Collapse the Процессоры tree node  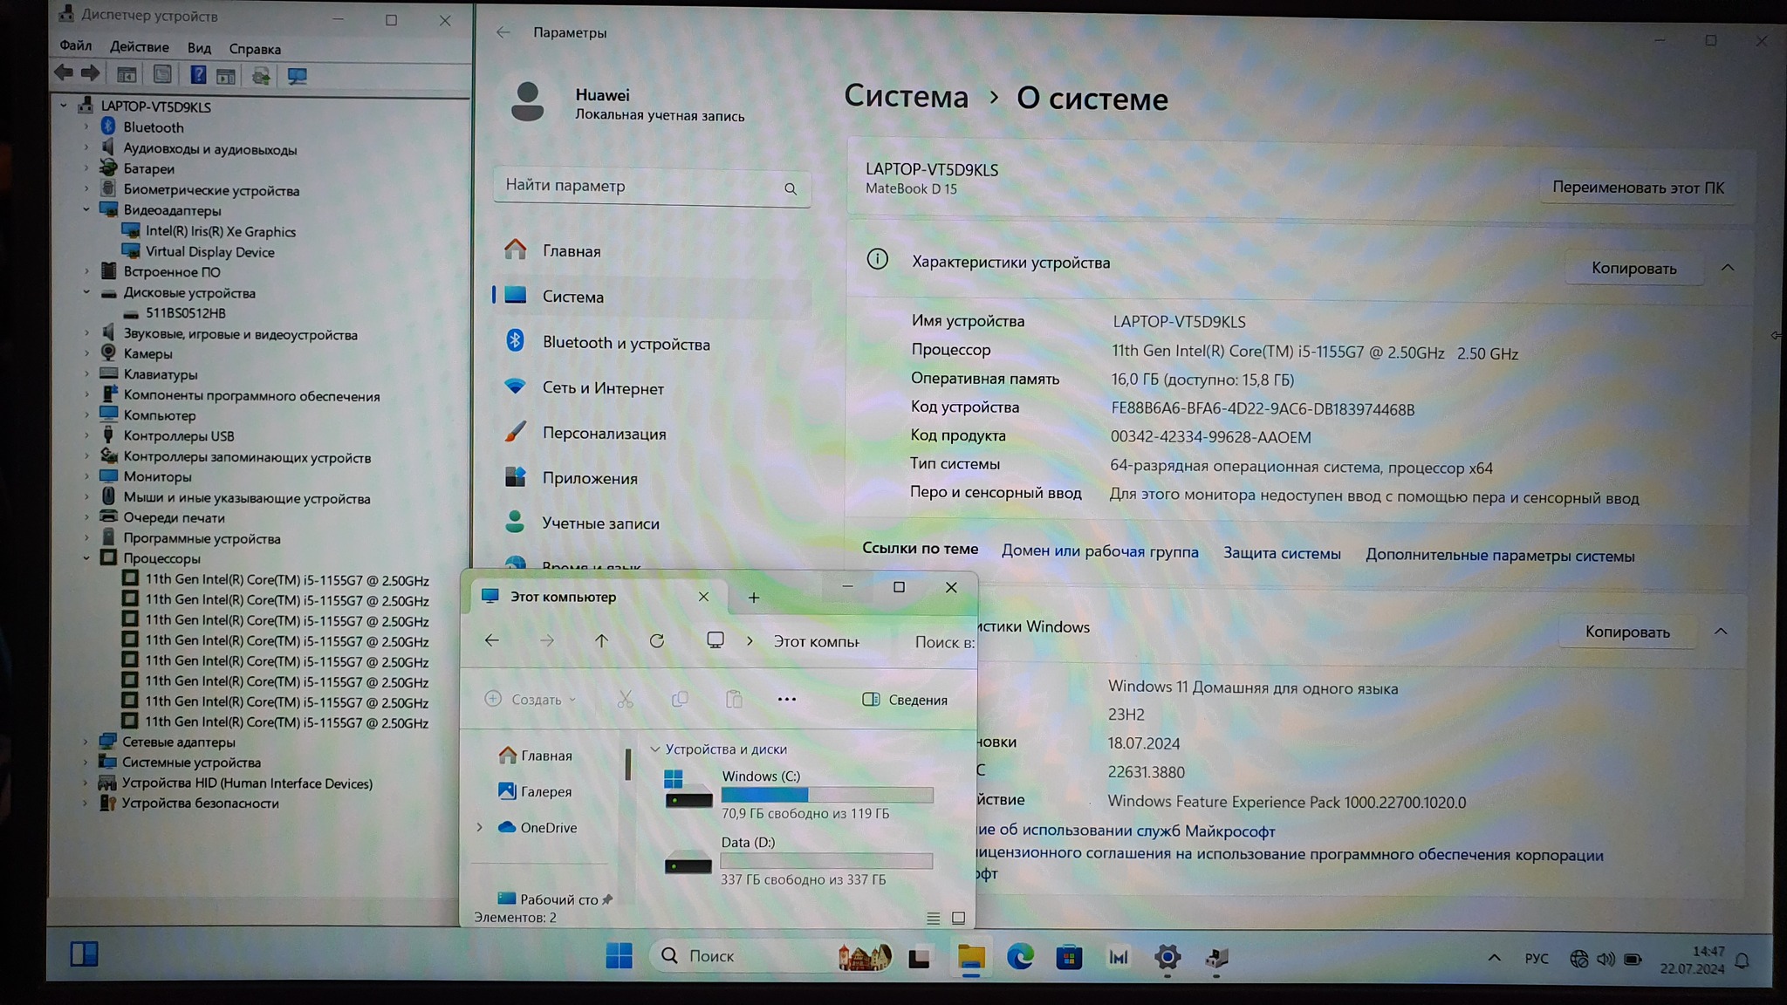tap(86, 558)
